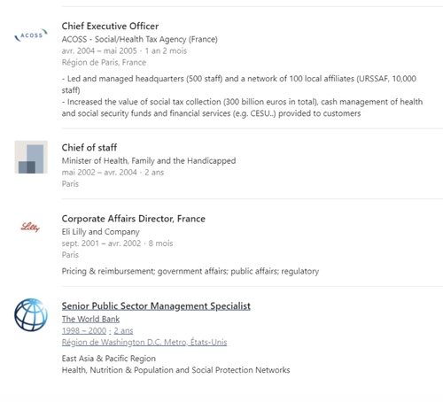443x402 pixels.
Task: Open the Chief of staff position title
Action: pyautogui.click(x=89, y=147)
